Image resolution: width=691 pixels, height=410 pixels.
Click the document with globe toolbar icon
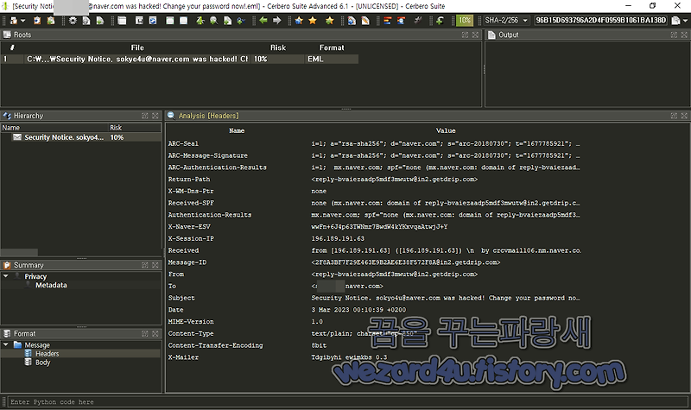pyautogui.click(x=352, y=20)
